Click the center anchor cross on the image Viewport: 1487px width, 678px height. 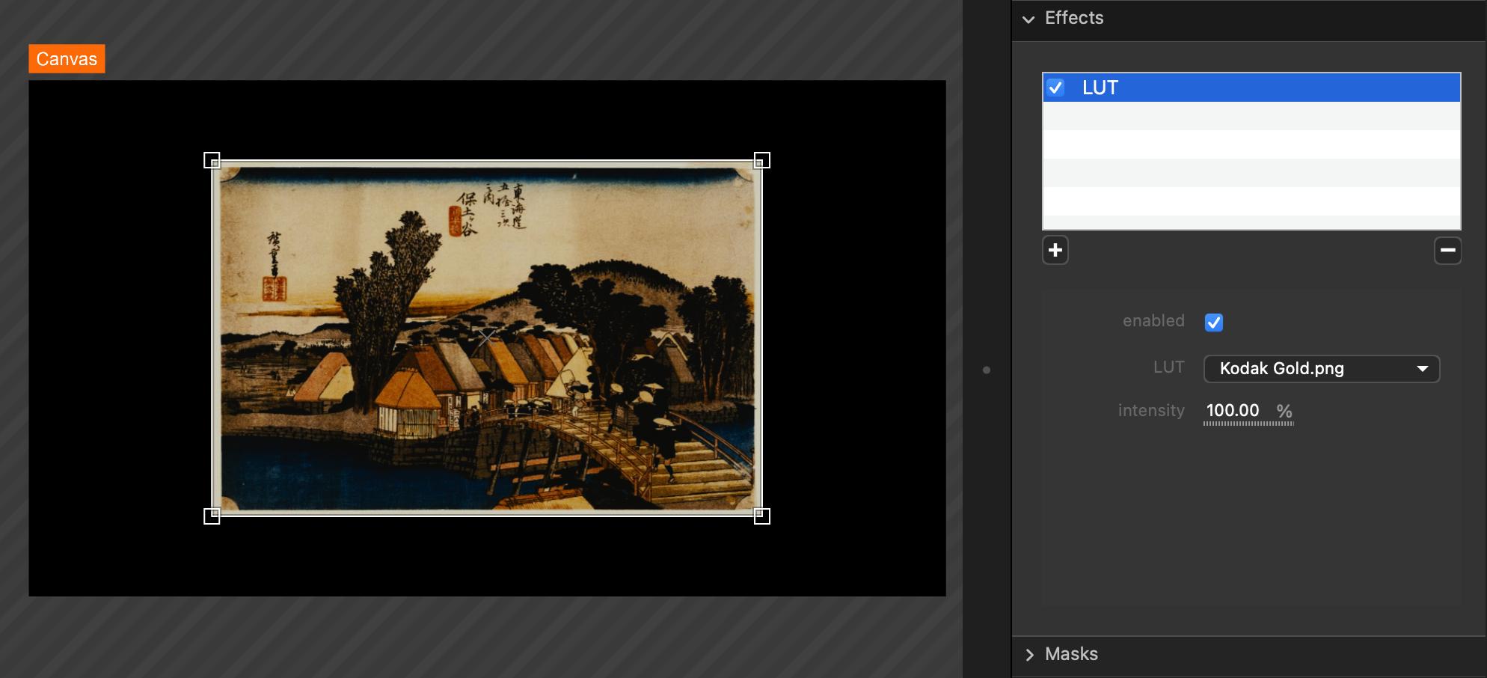(x=486, y=338)
